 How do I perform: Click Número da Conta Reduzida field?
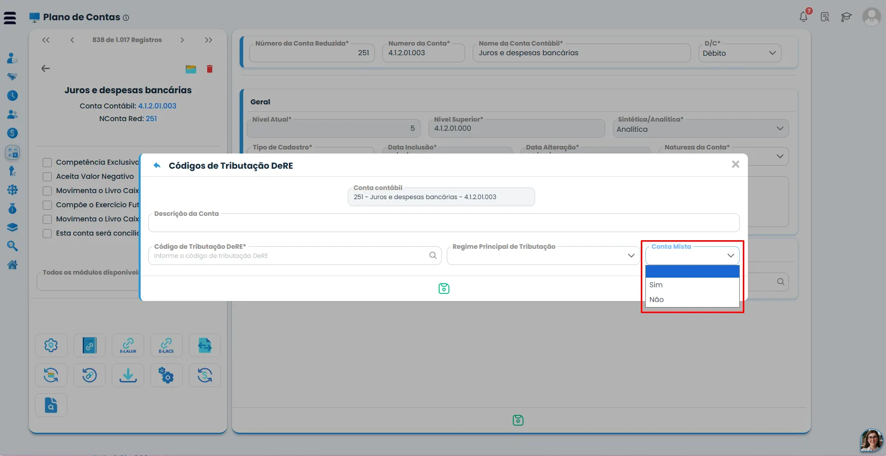pos(312,53)
